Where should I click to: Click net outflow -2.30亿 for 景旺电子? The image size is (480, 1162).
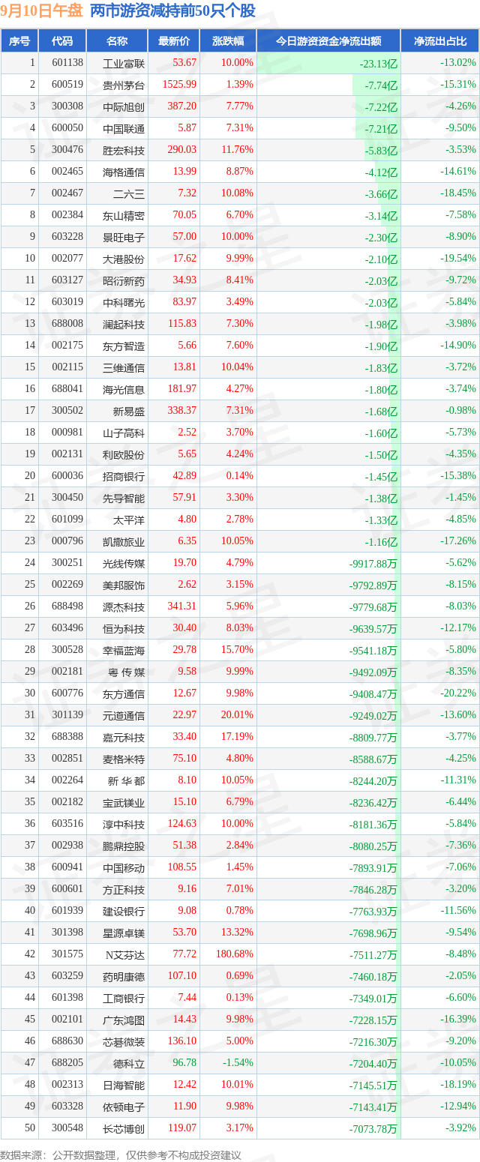[381, 237]
